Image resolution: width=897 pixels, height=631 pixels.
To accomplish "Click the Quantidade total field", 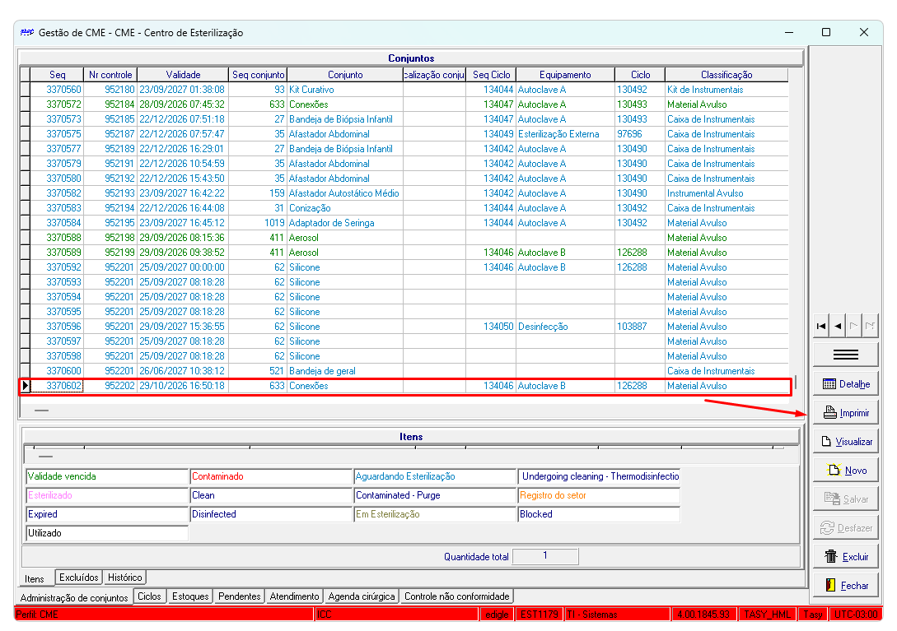I will pyautogui.click(x=545, y=556).
